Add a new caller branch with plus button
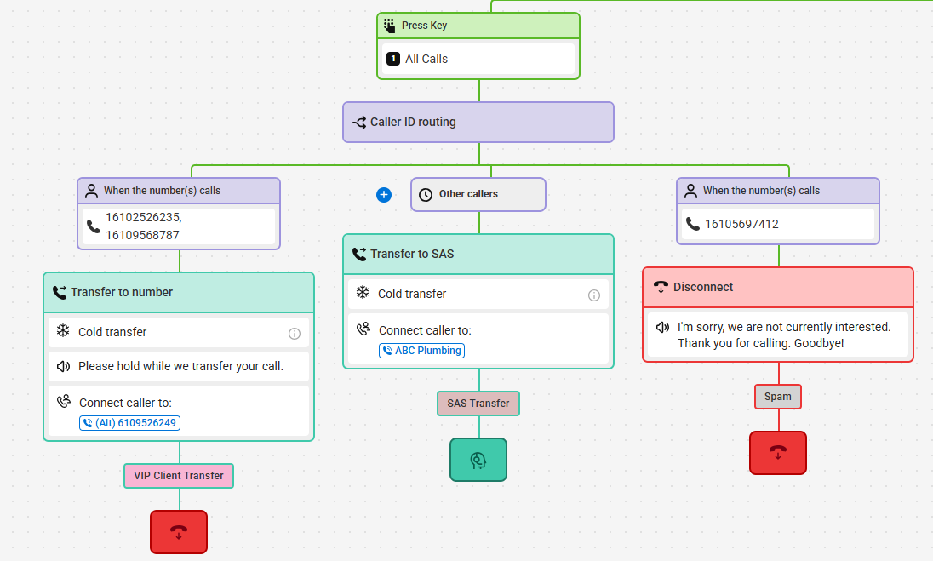 pyautogui.click(x=384, y=195)
